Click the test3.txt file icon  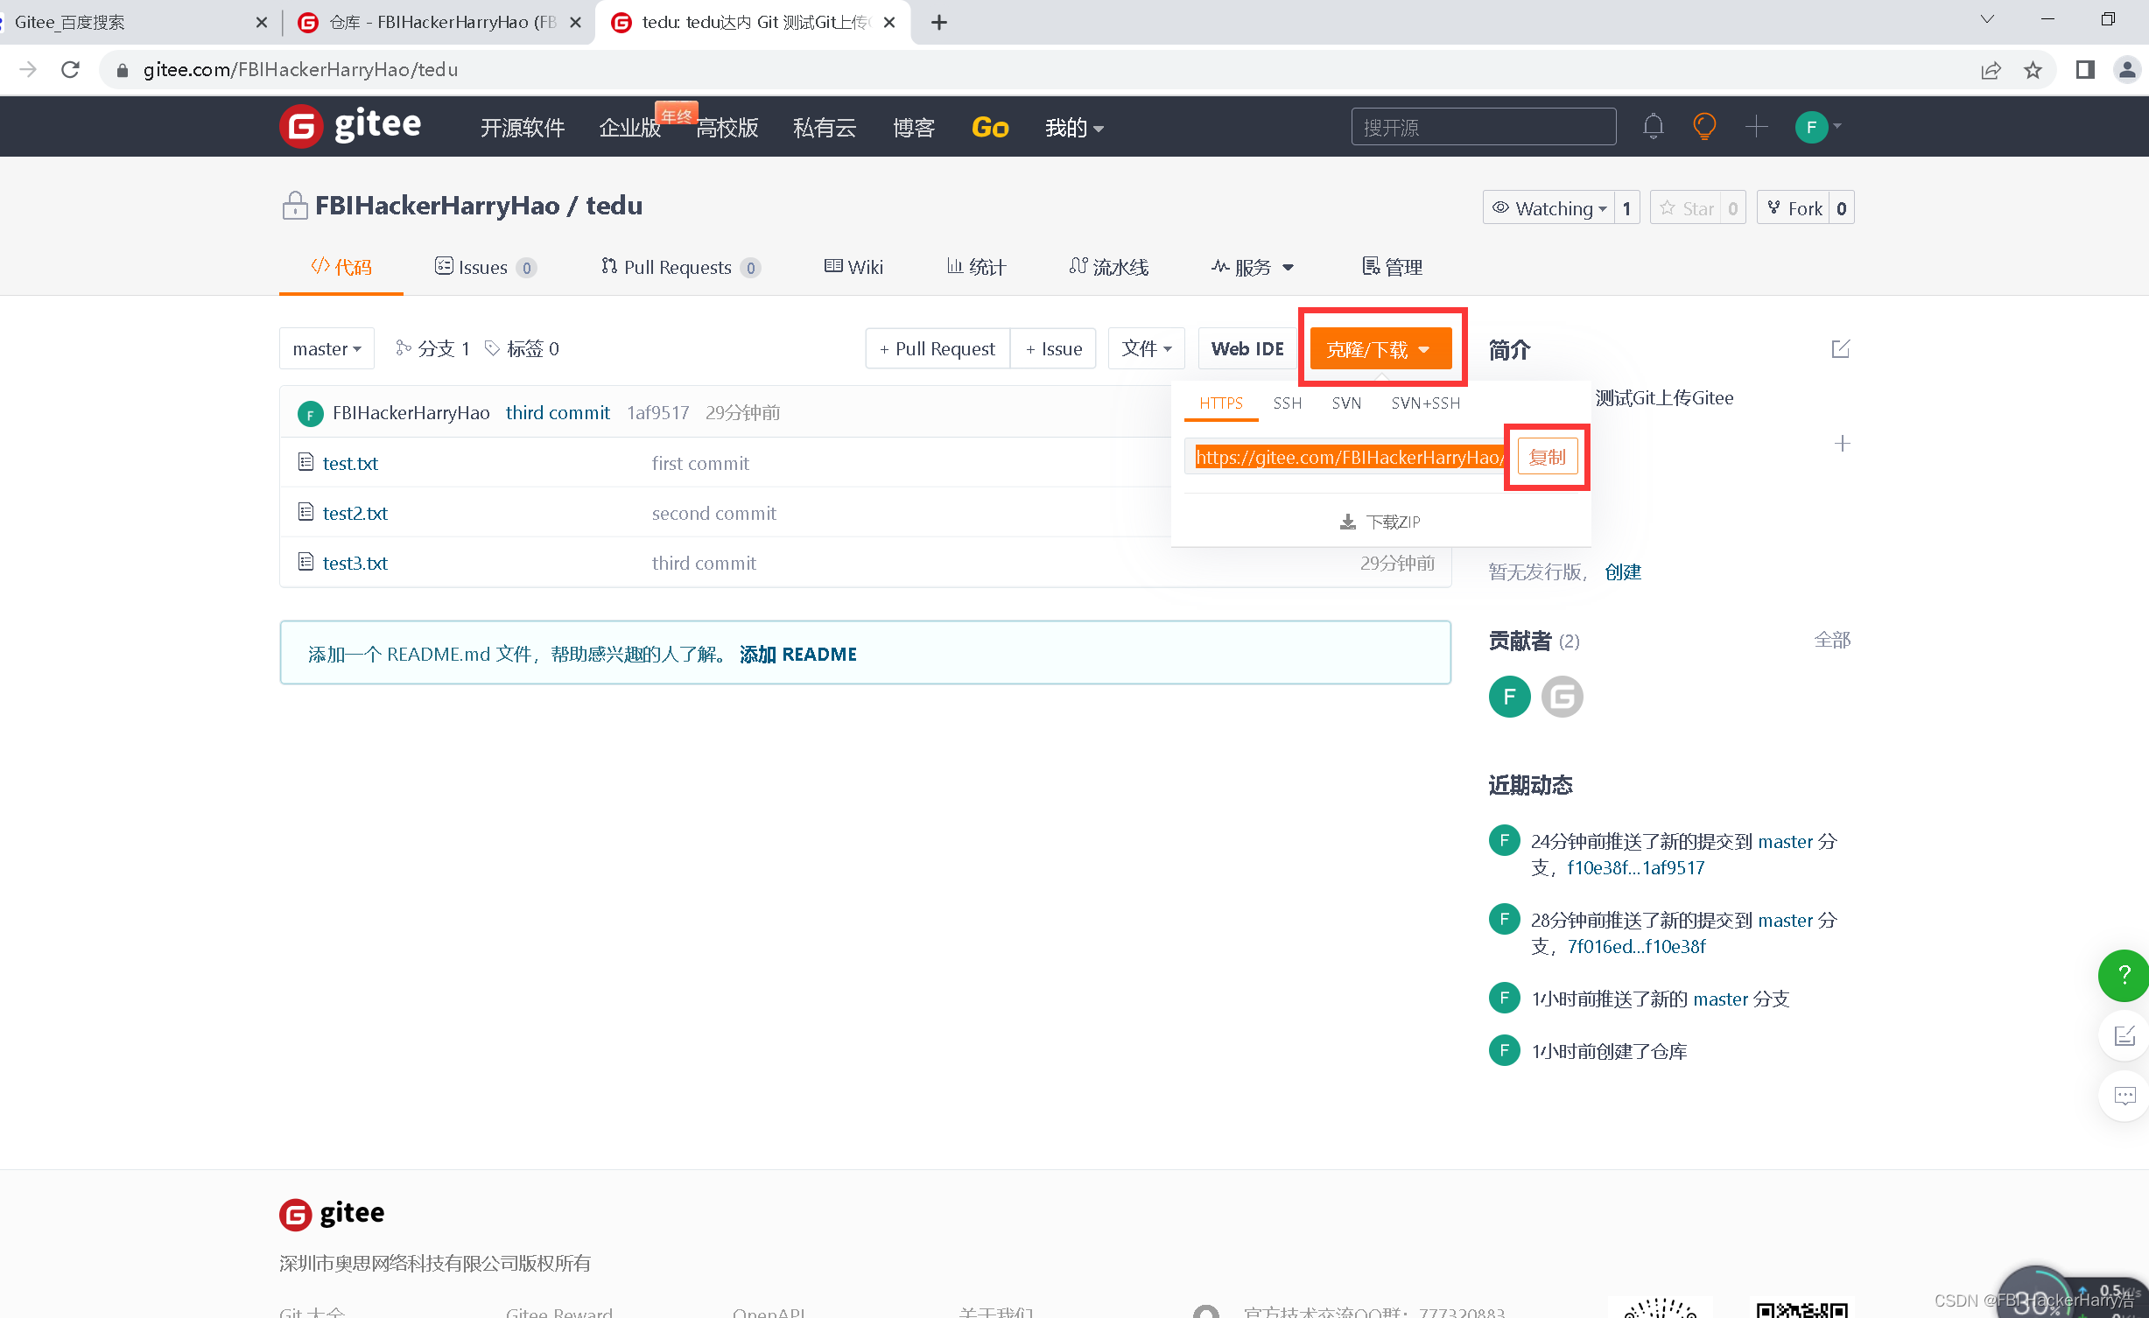pyautogui.click(x=305, y=562)
